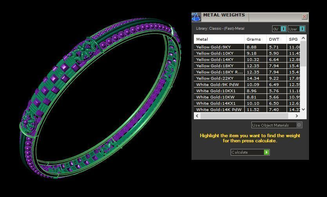Select the Yellow Gold:9KY row
The height and width of the screenshot is (197, 327).
tap(247, 47)
